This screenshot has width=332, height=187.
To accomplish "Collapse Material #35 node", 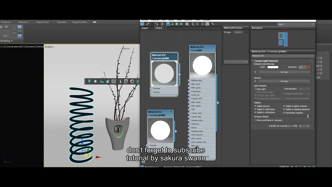I will coord(171,112).
